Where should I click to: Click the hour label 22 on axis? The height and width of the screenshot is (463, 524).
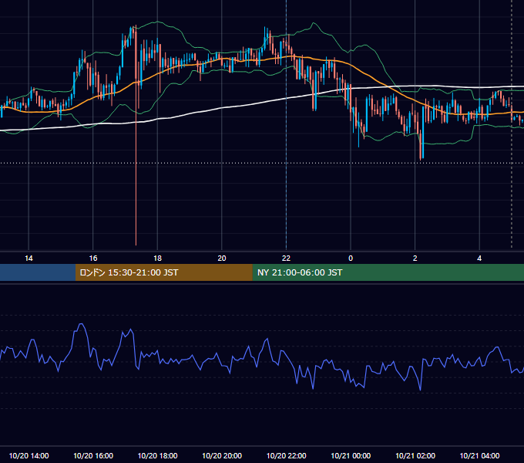pyautogui.click(x=286, y=259)
